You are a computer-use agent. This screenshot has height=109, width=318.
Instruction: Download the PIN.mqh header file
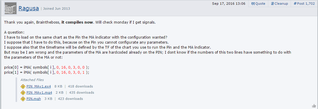pos(34,99)
